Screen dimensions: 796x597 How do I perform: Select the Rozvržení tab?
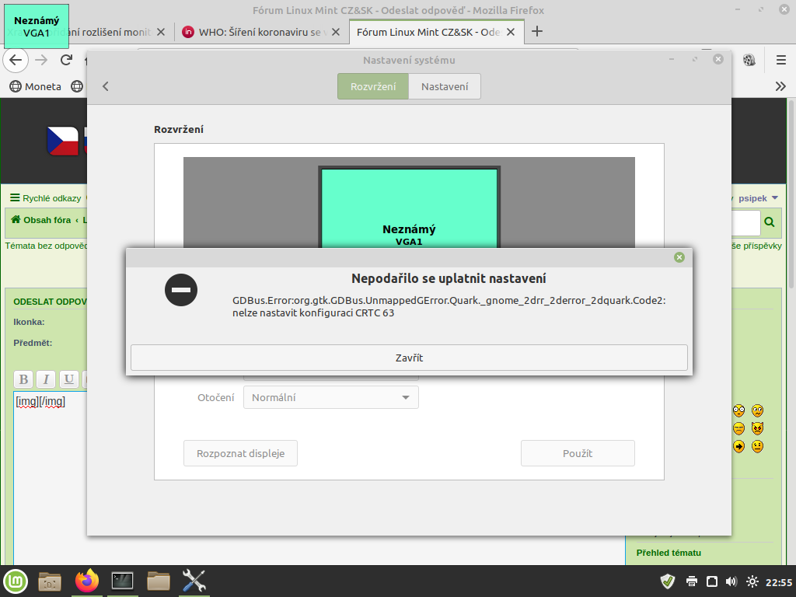pyautogui.click(x=373, y=86)
